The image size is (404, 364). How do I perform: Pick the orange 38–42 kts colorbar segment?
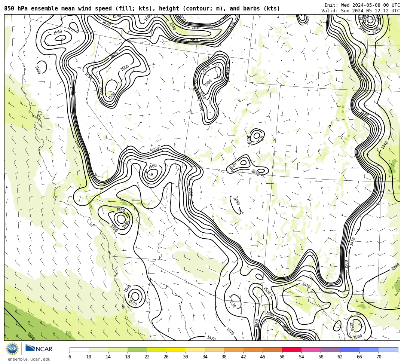(x=234, y=349)
